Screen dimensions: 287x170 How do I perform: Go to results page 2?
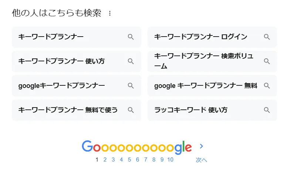coord(105,160)
